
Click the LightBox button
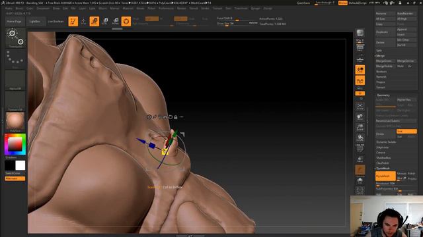pyautogui.click(x=35, y=22)
